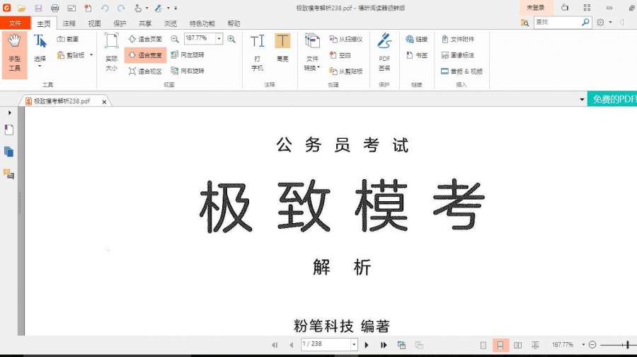Rotate page right (向右旋转)

coord(188,71)
